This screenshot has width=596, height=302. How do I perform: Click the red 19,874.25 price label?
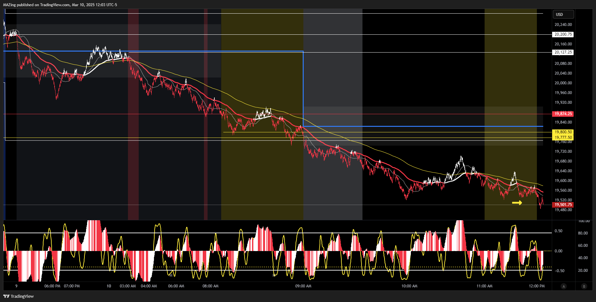coord(563,114)
